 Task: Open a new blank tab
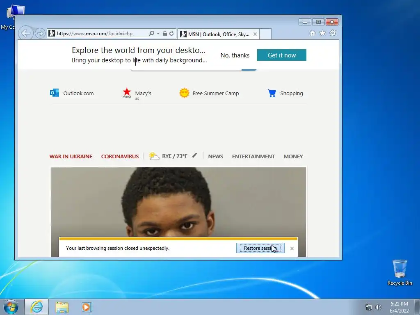[x=265, y=34]
